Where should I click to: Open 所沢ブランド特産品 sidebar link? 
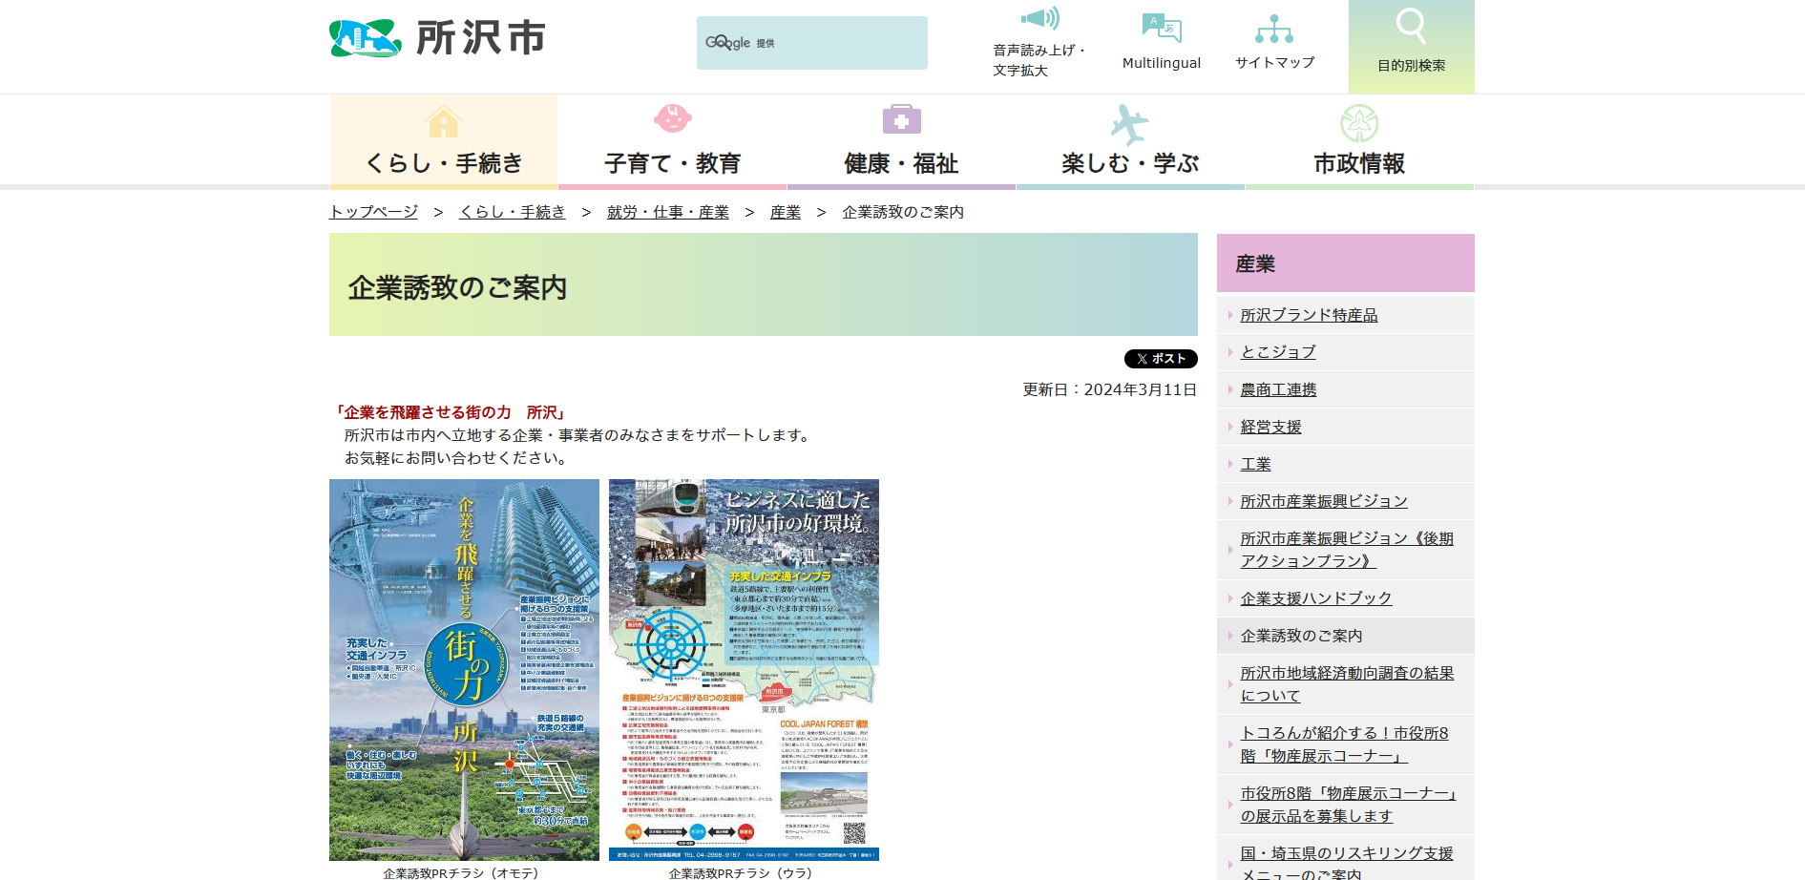click(x=1309, y=315)
